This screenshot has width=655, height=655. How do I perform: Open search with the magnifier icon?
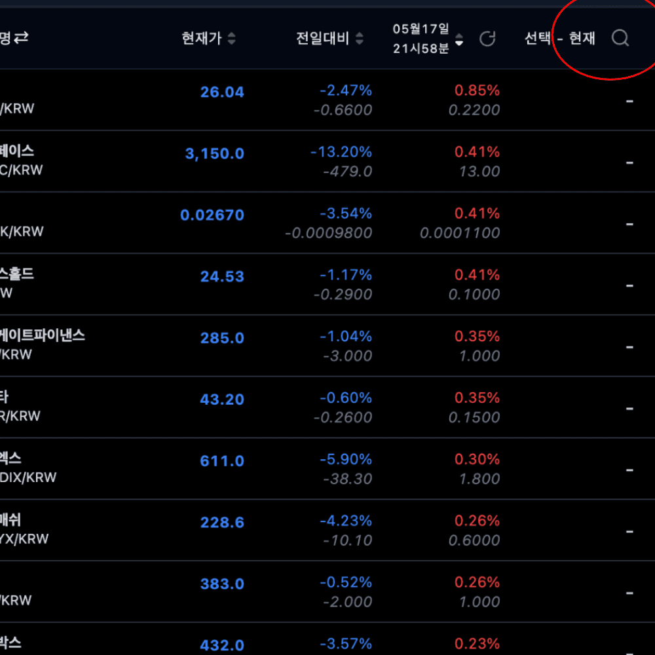pos(620,39)
